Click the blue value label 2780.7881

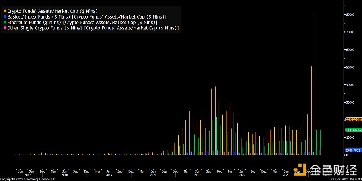353,150
